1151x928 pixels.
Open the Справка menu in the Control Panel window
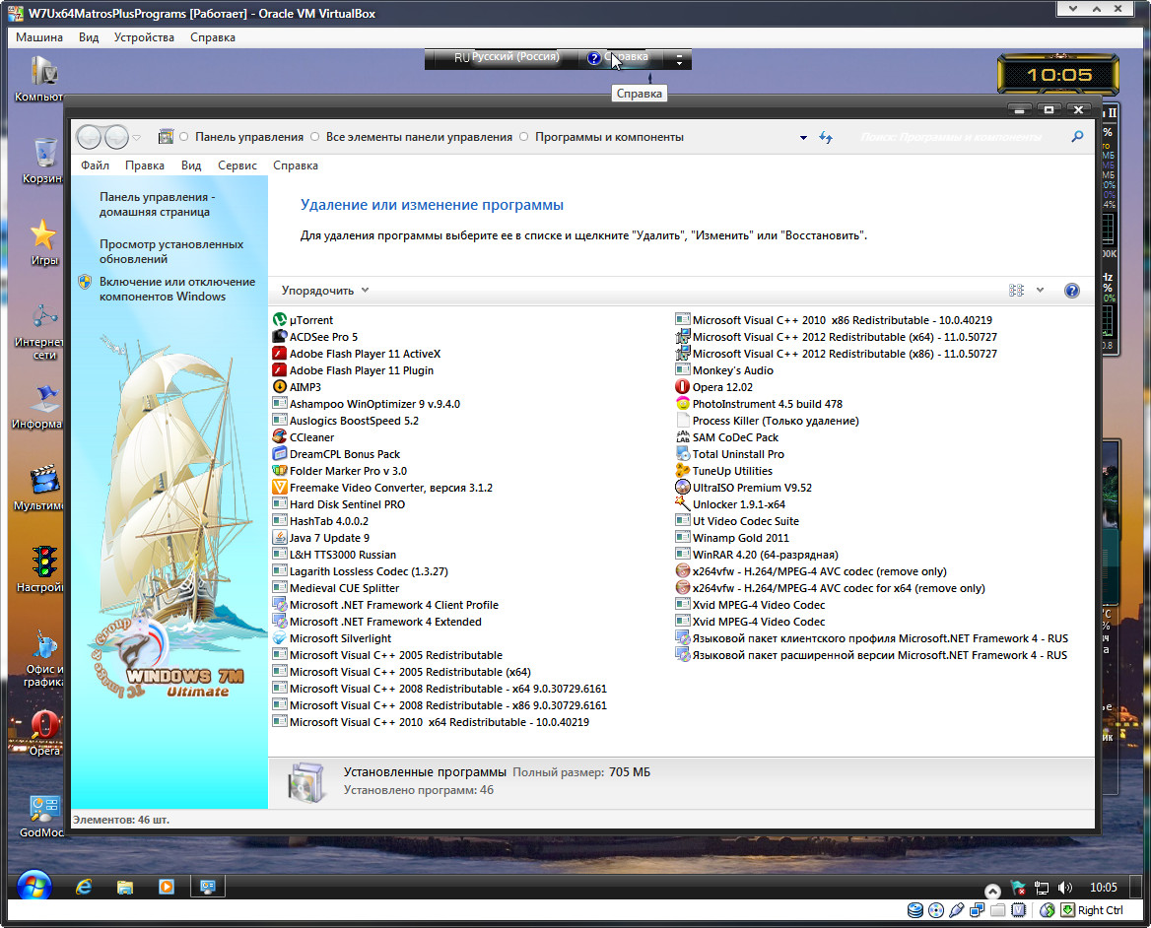click(x=295, y=166)
